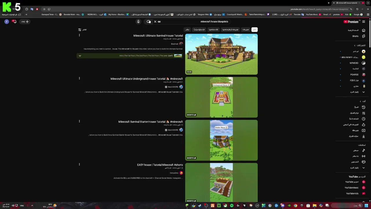Open EASY house Tutorial Minecraft #shorts title
The image size is (371, 209).
point(160,165)
